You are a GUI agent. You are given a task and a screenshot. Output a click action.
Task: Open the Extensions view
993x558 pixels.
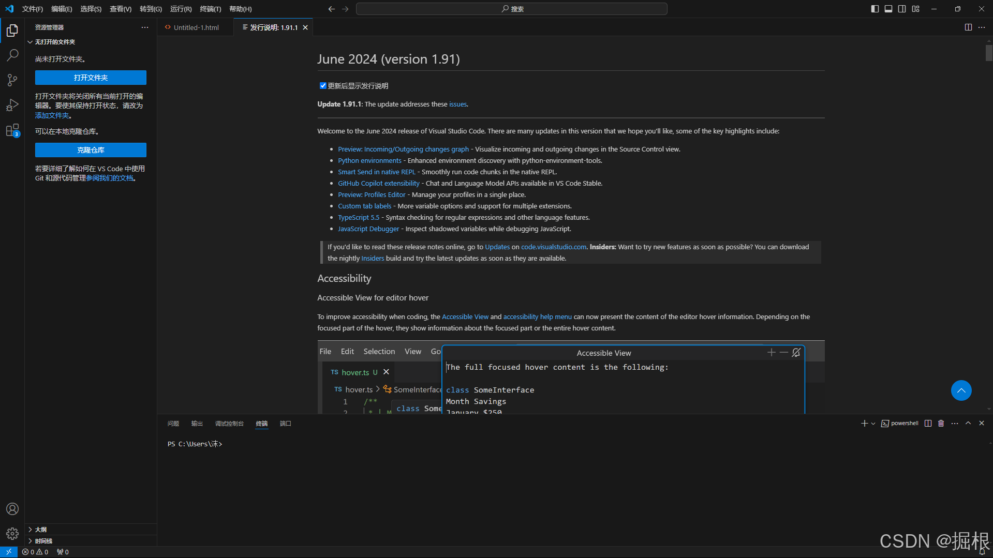(12, 130)
